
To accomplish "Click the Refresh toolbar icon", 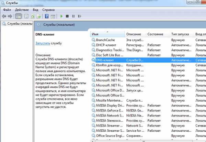I will point(33,16).
